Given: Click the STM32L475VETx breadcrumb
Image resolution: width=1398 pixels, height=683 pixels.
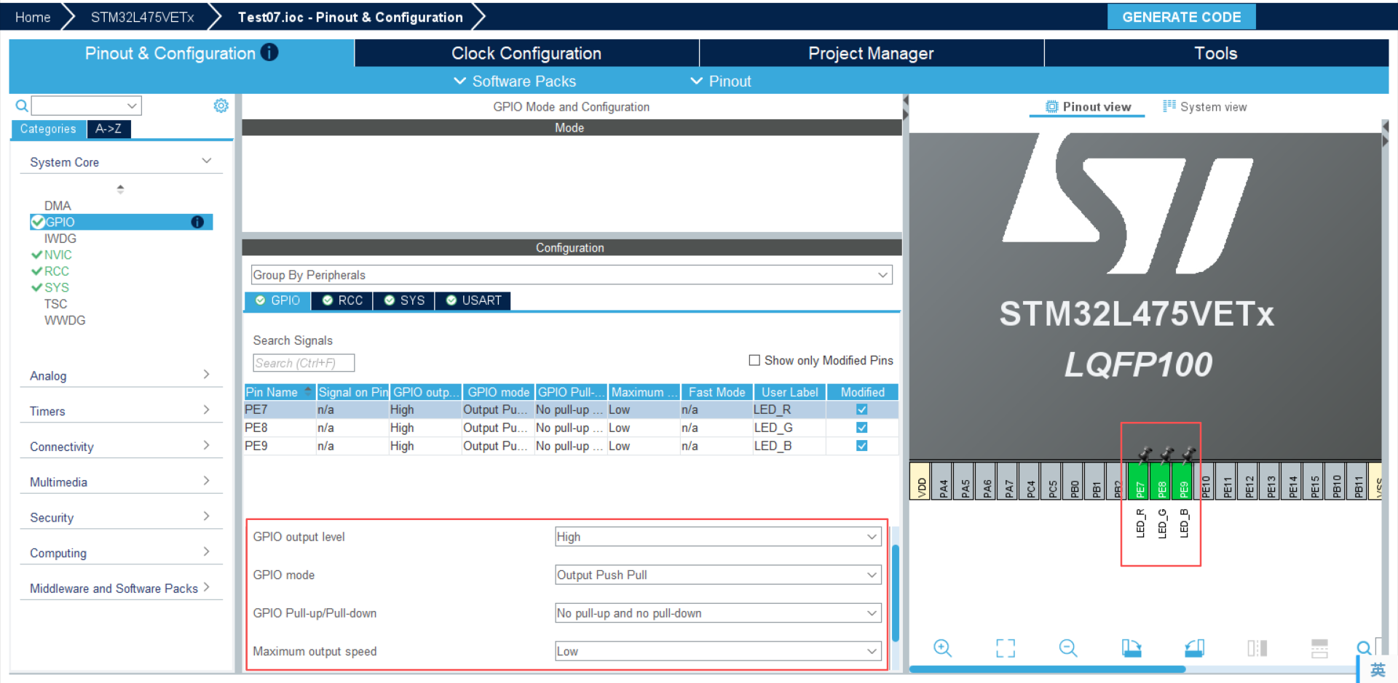Looking at the screenshot, I should click(x=142, y=17).
